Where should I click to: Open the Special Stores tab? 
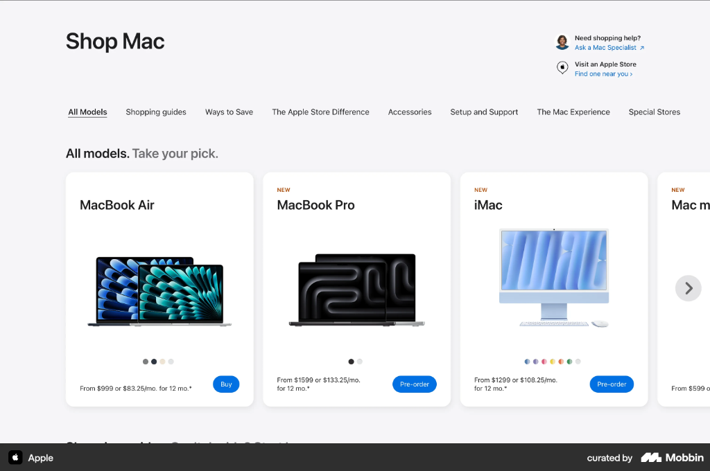point(654,112)
